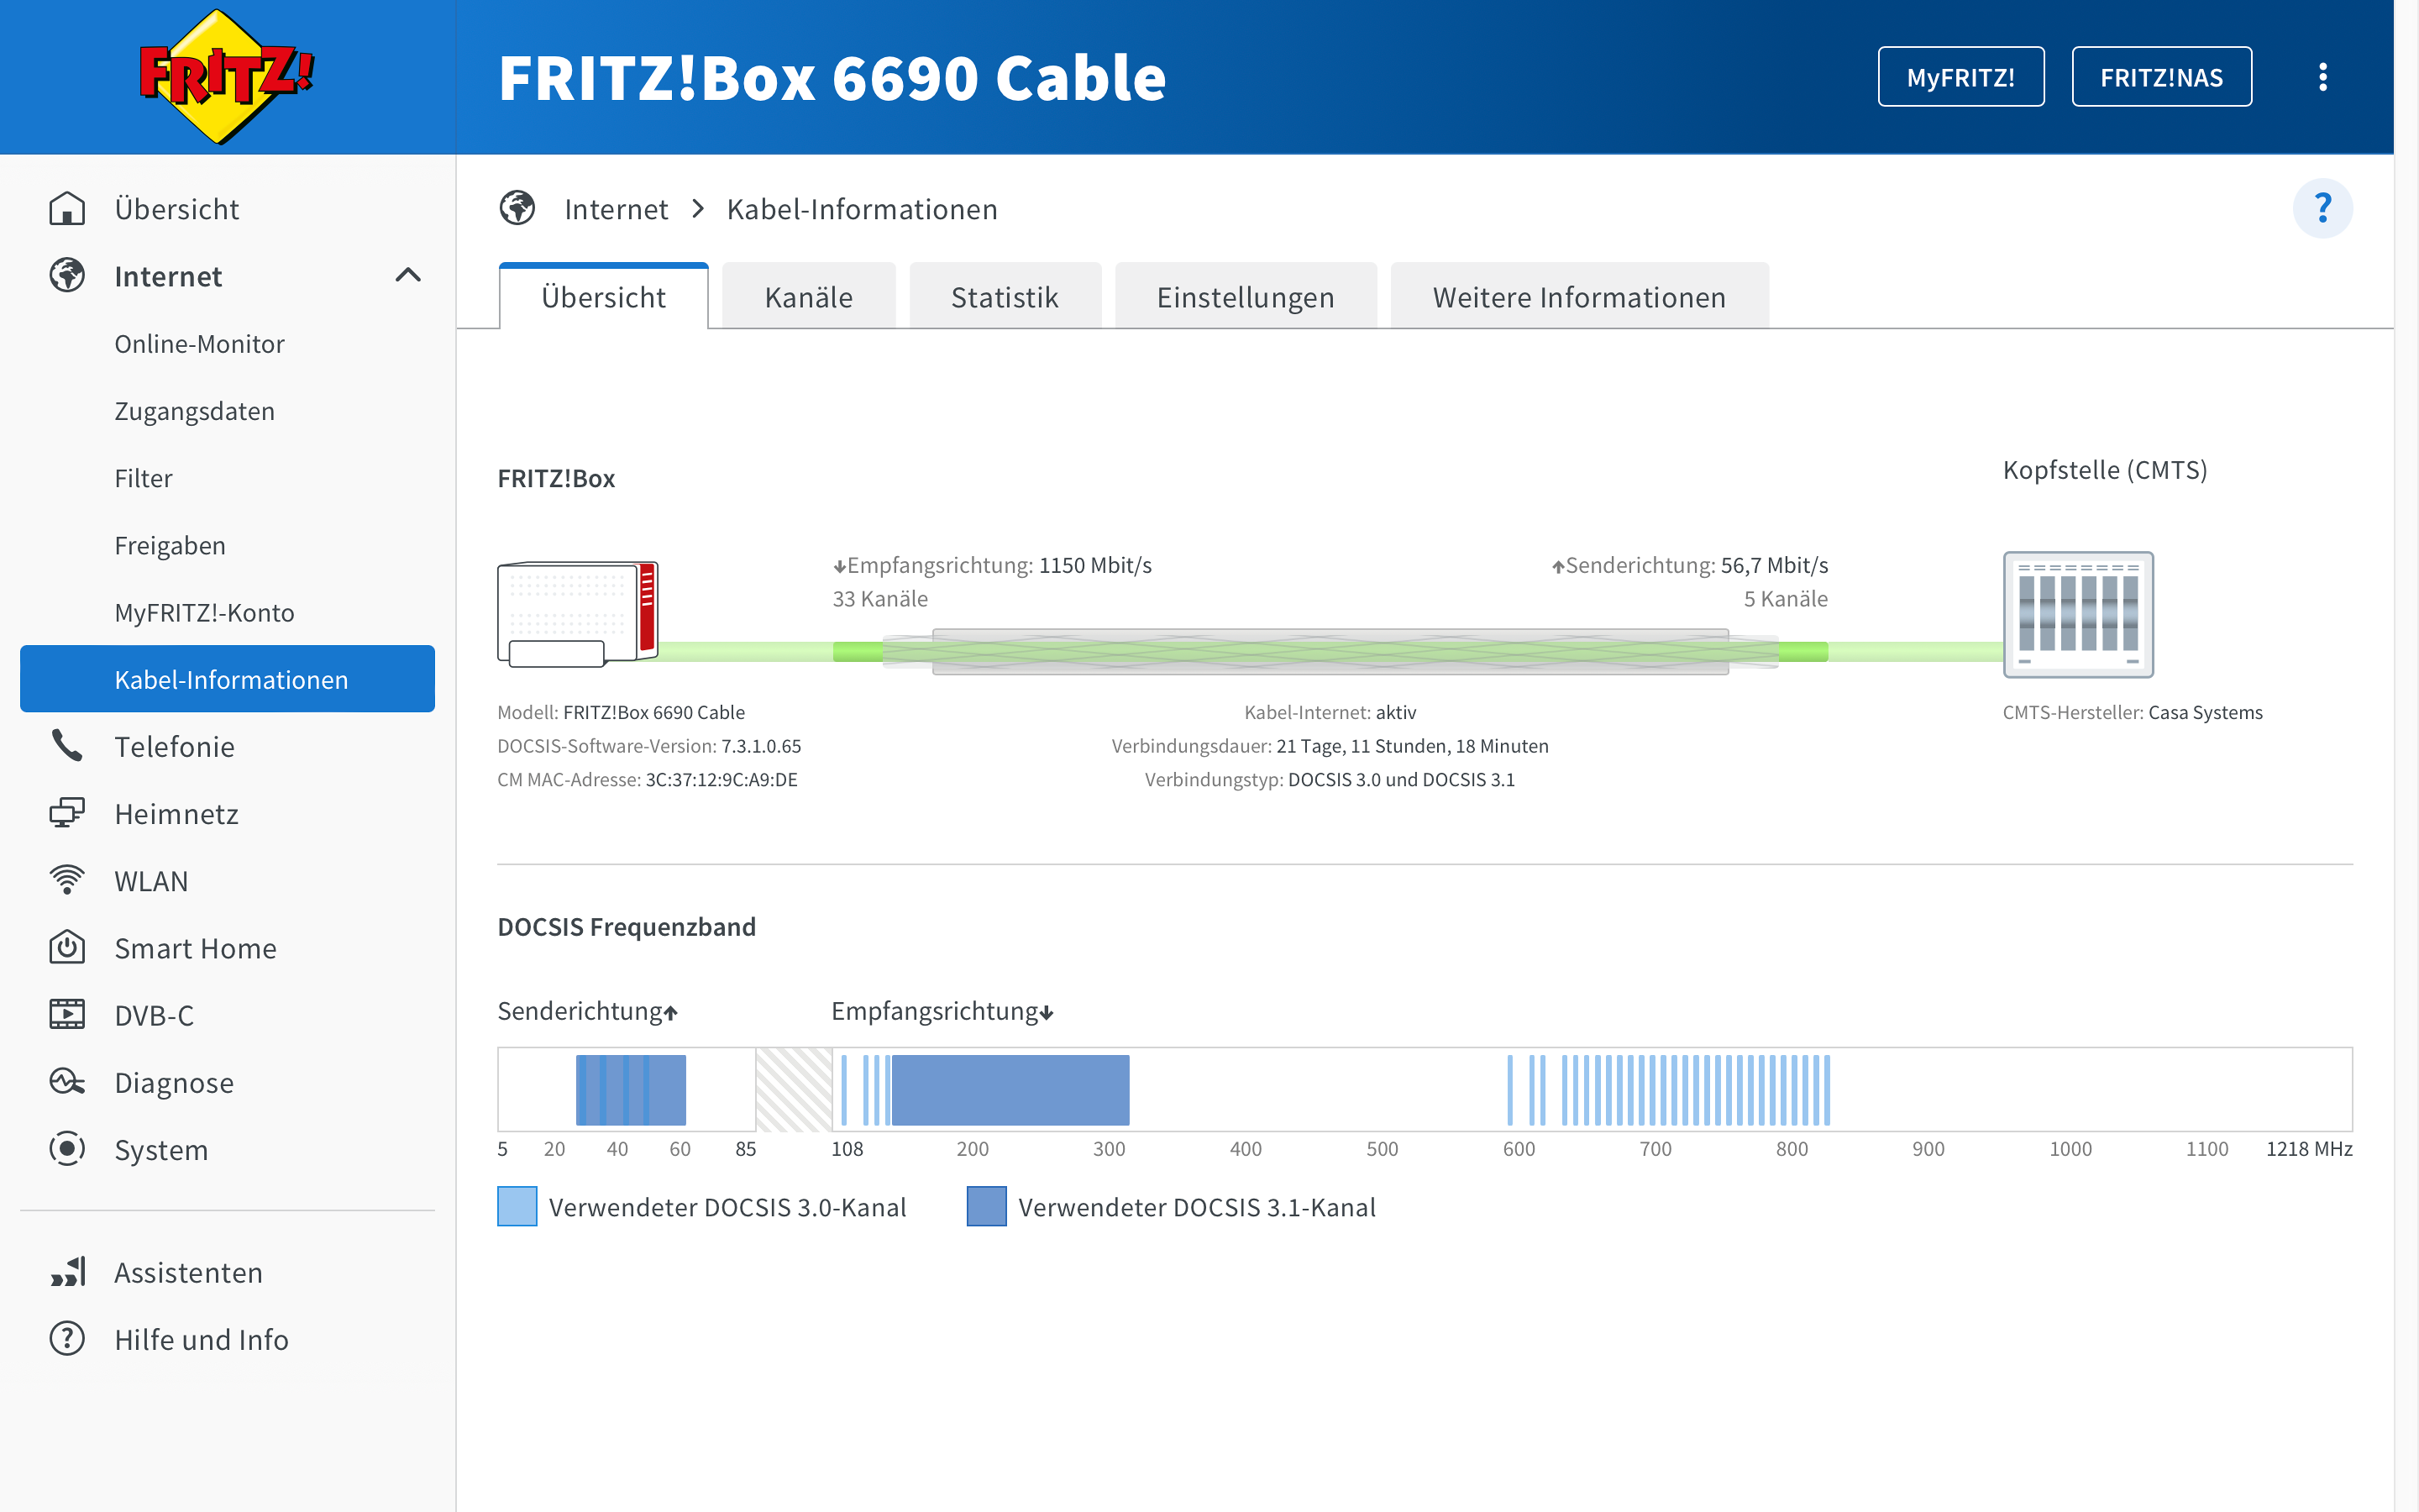
Task: Expand the System menu section
Action: coord(161,1149)
